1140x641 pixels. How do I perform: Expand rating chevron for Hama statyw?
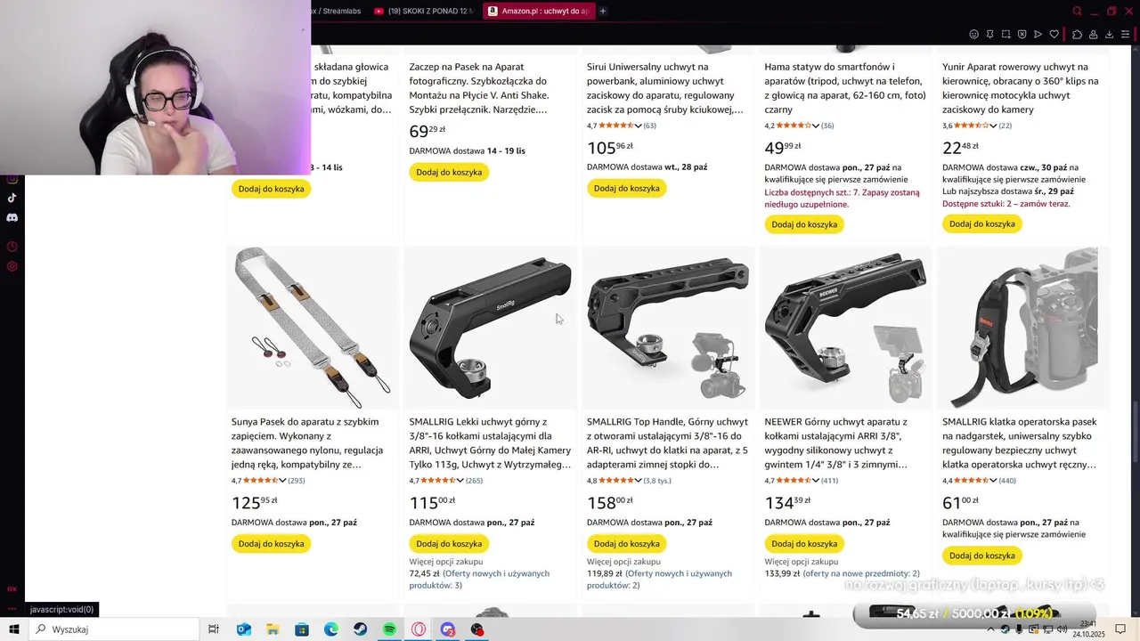click(x=816, y=126)
